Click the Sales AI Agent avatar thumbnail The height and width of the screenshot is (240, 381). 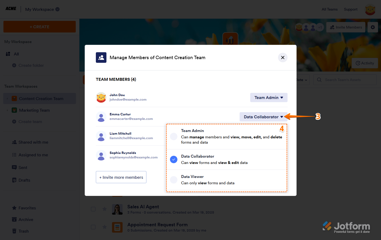click(x=117, y=209)
